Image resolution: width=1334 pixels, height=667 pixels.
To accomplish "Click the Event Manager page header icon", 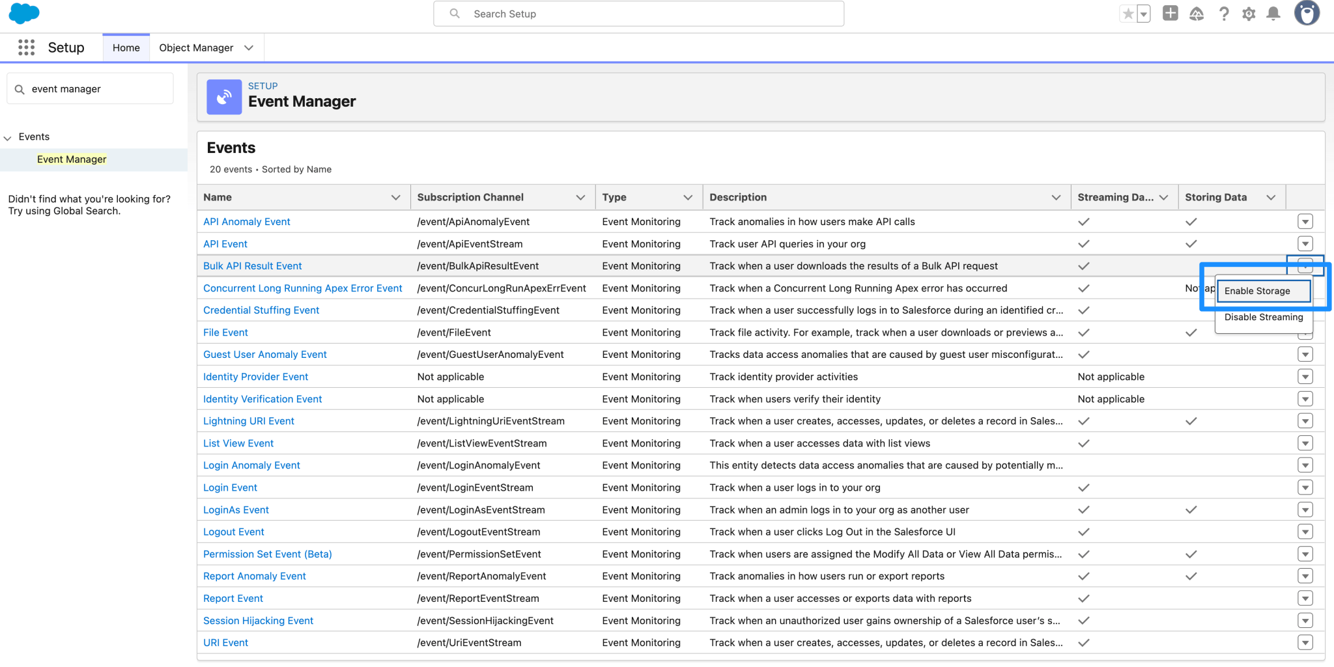I will tap(223, 96).
